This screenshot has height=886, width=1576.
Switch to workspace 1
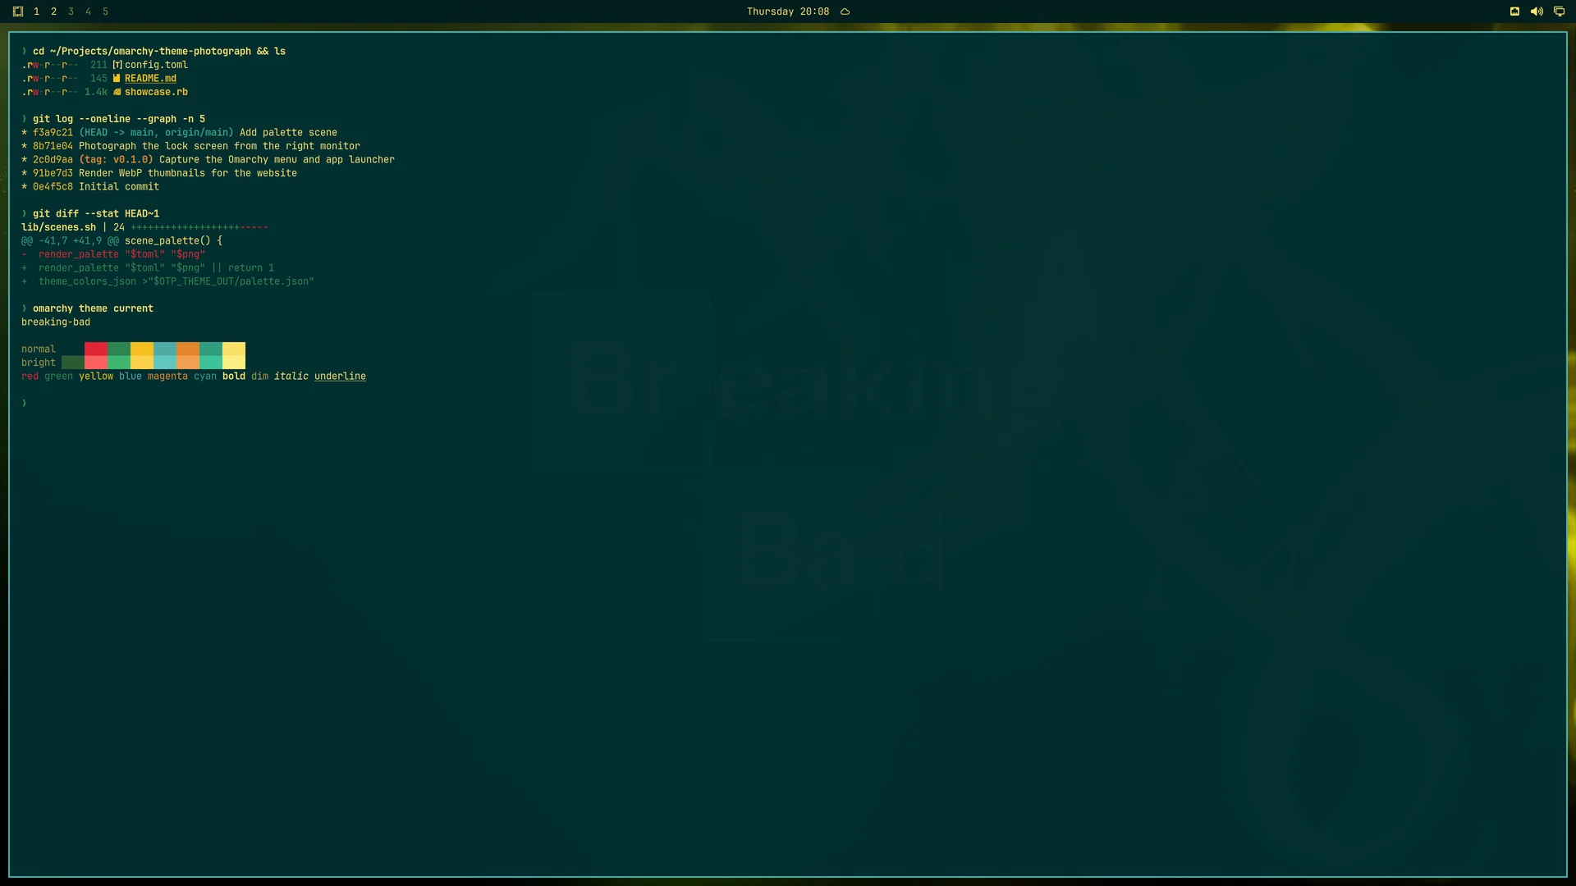point(36,11)
